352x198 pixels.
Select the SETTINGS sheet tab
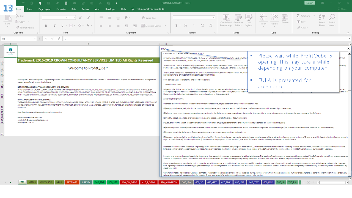point(72,182)
